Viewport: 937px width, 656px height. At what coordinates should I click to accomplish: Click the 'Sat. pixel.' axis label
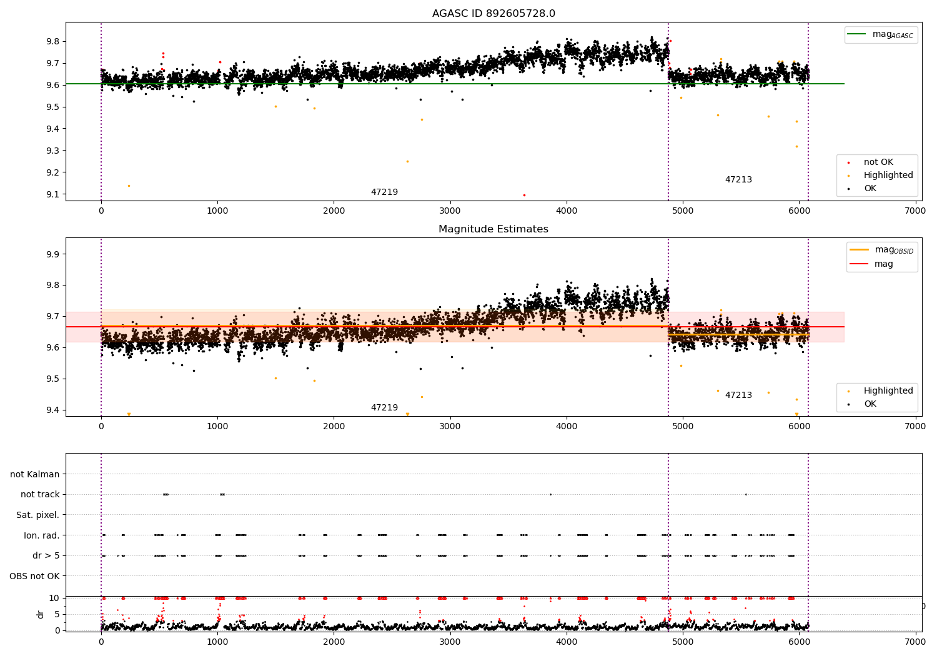pyautogui.click(x=38, y=515)
